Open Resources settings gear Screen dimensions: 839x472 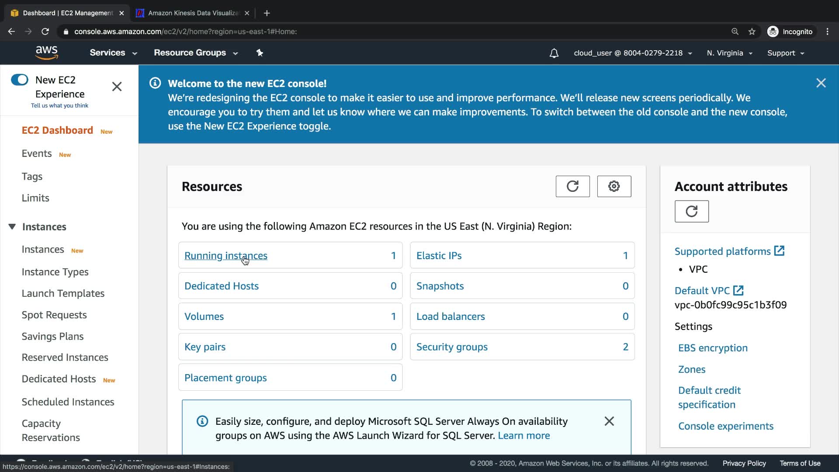pyautogui.click(x=614, y=186)
